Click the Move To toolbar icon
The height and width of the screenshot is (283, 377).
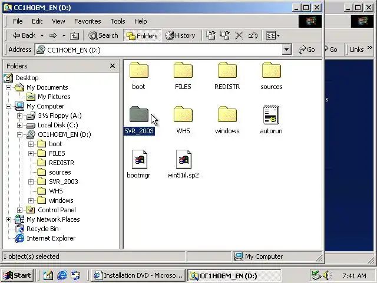(211, 35)
